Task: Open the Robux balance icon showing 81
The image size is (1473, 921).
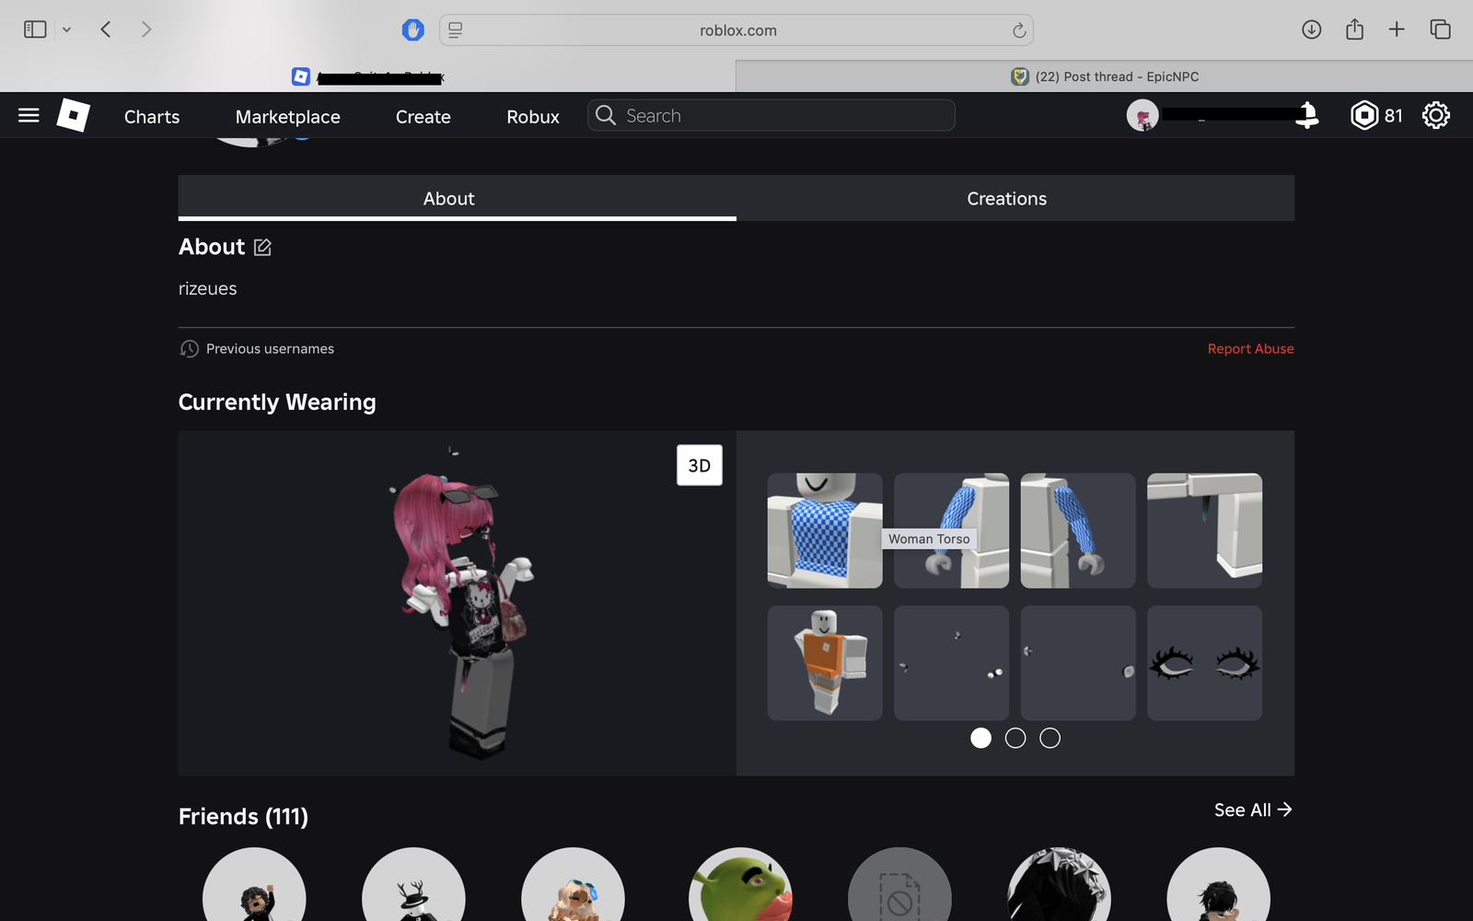Action: [1363, 115]
